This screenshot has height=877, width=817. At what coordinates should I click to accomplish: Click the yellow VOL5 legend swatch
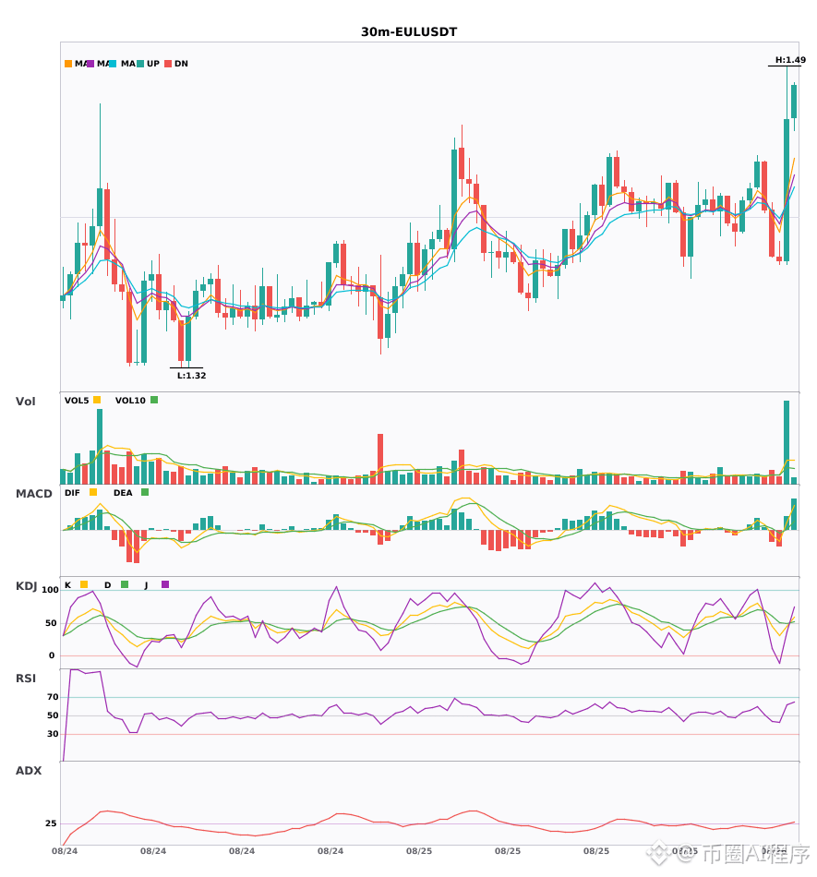(97, 400)
